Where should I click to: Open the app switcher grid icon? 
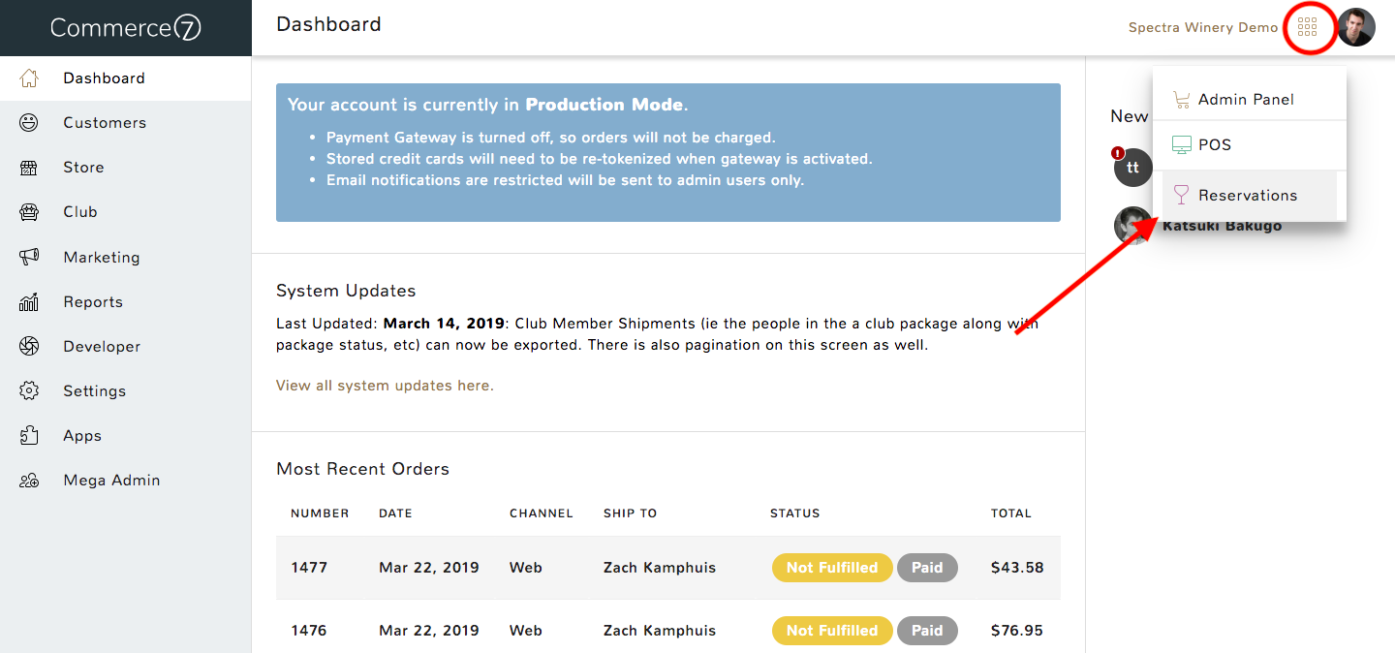coord(1307,27)
